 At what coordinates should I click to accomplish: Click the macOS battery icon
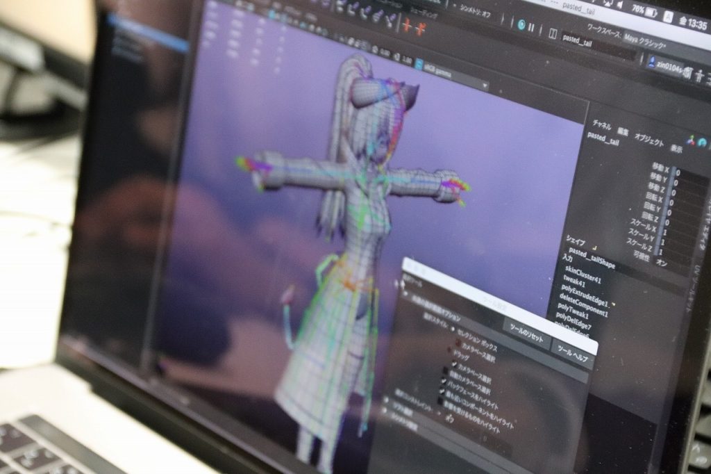(x=651, y=13)
